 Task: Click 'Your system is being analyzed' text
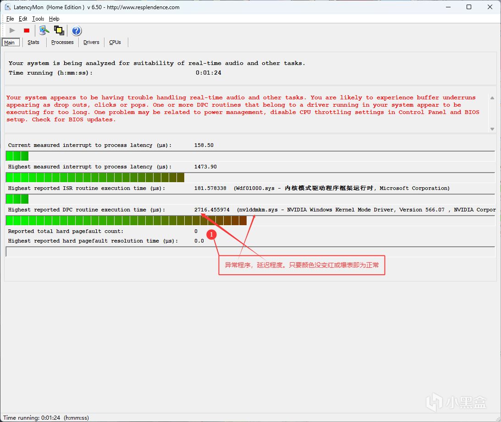pyautogui.click(x=157, y=63)
